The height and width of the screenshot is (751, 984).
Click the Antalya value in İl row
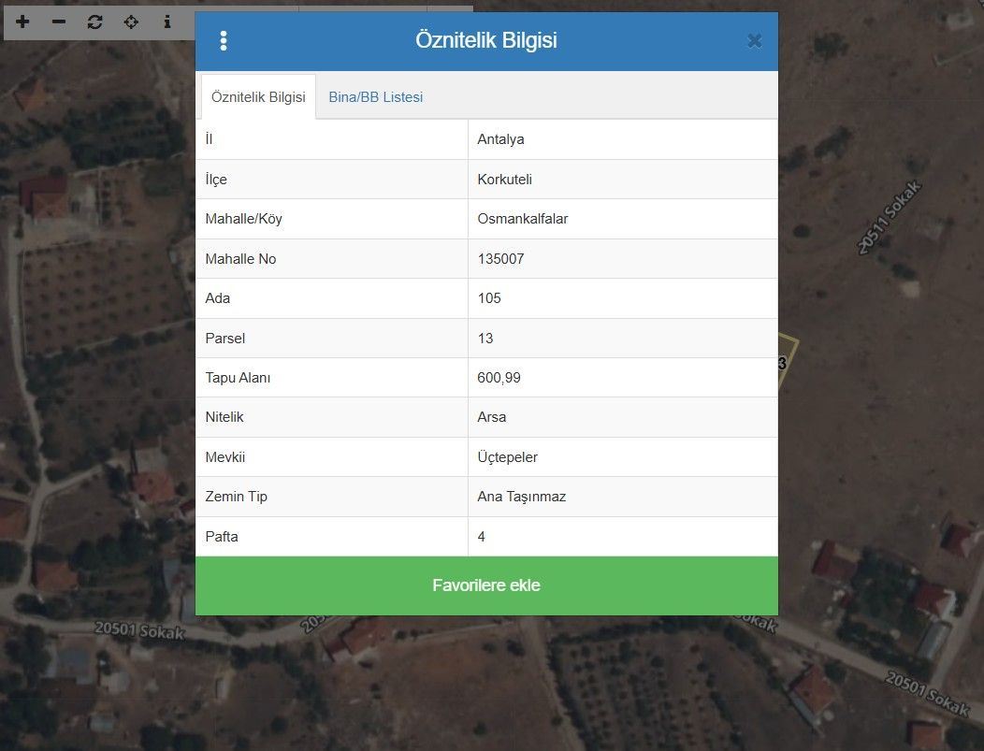(x=500, y=139)
